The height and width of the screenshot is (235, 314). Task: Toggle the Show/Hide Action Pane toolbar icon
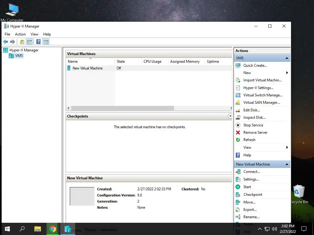[x=46, y=42]
